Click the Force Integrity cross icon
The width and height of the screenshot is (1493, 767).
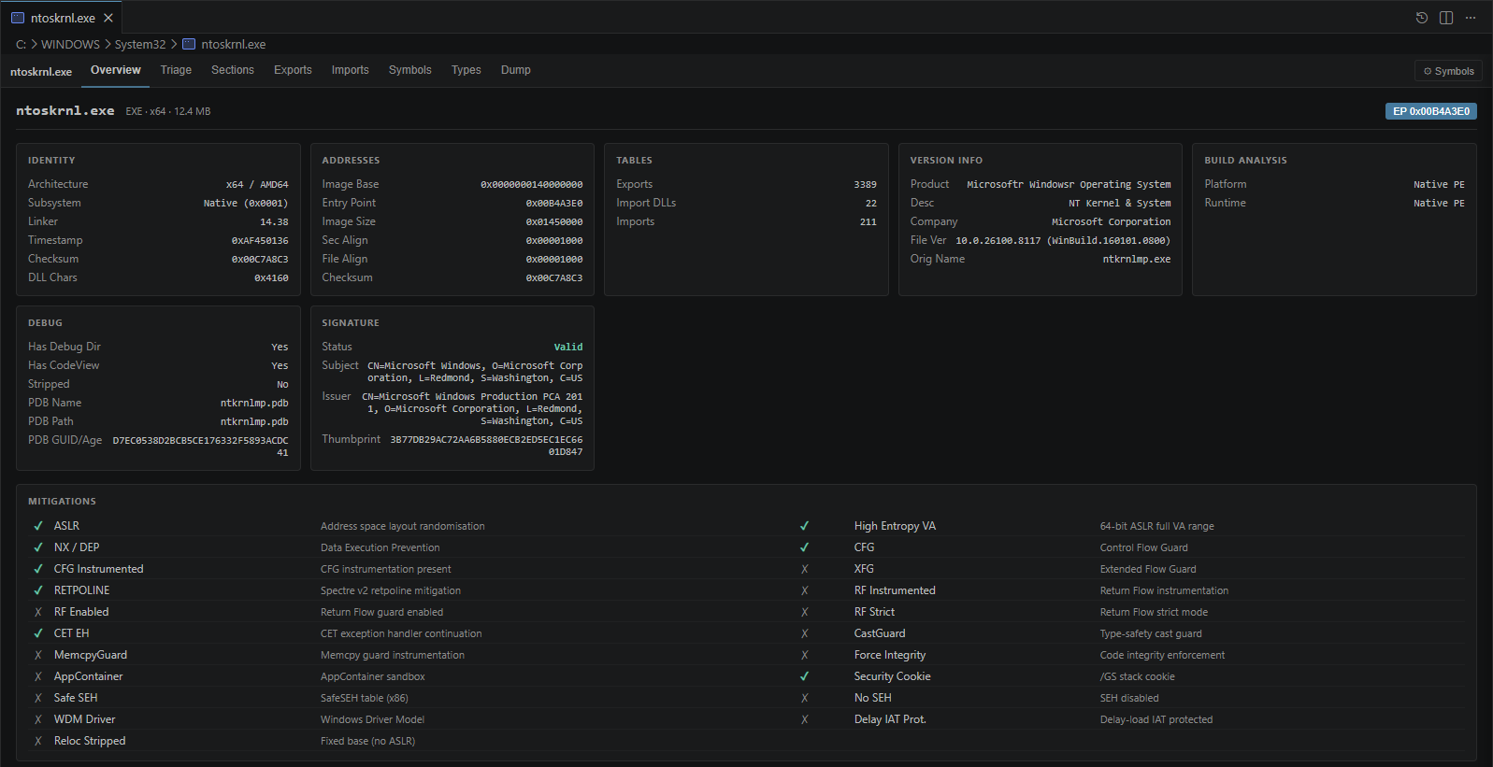point(805,655)
